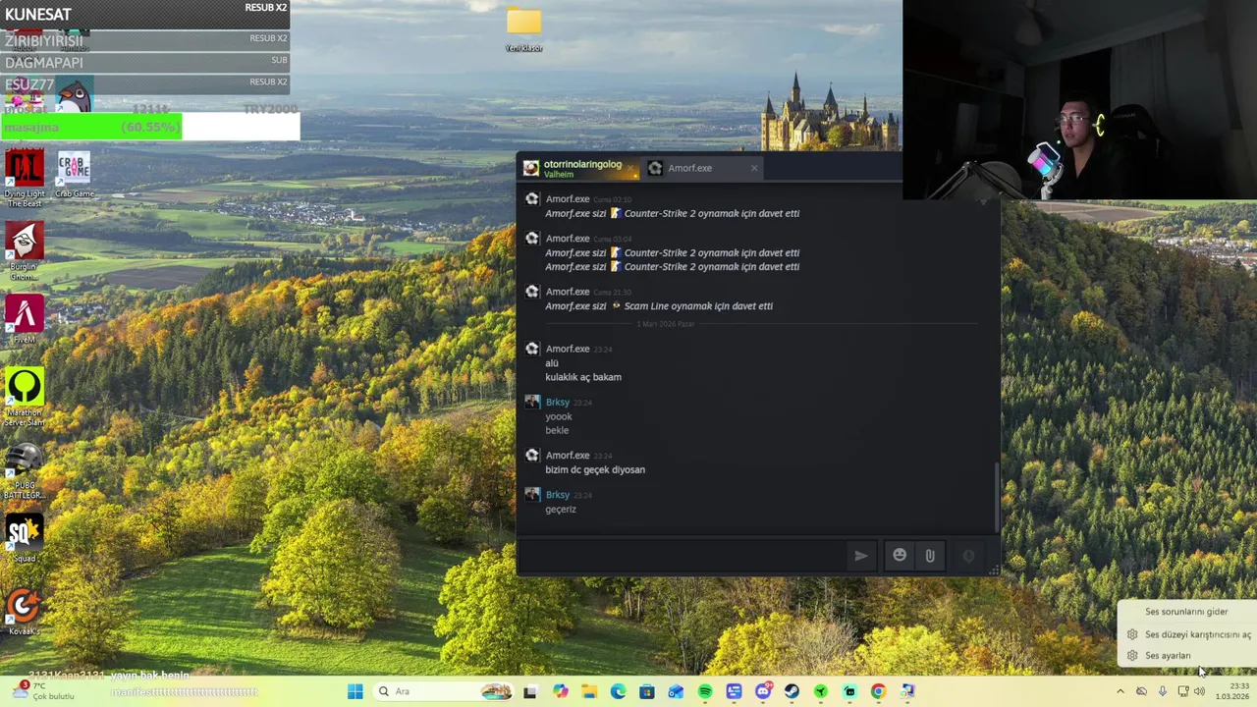Open Google Chrome from the taskbar

[878, 691]
